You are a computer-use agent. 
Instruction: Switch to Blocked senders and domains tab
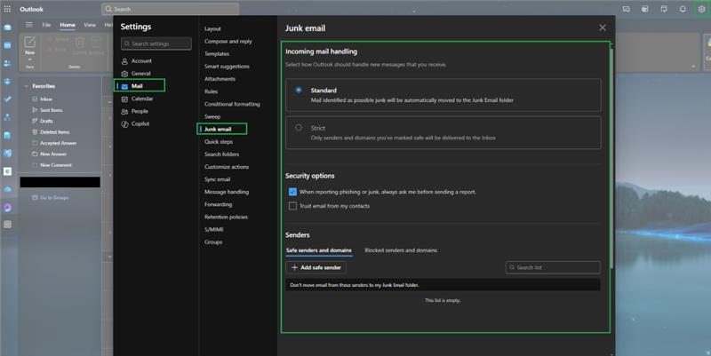coord(401,250)
